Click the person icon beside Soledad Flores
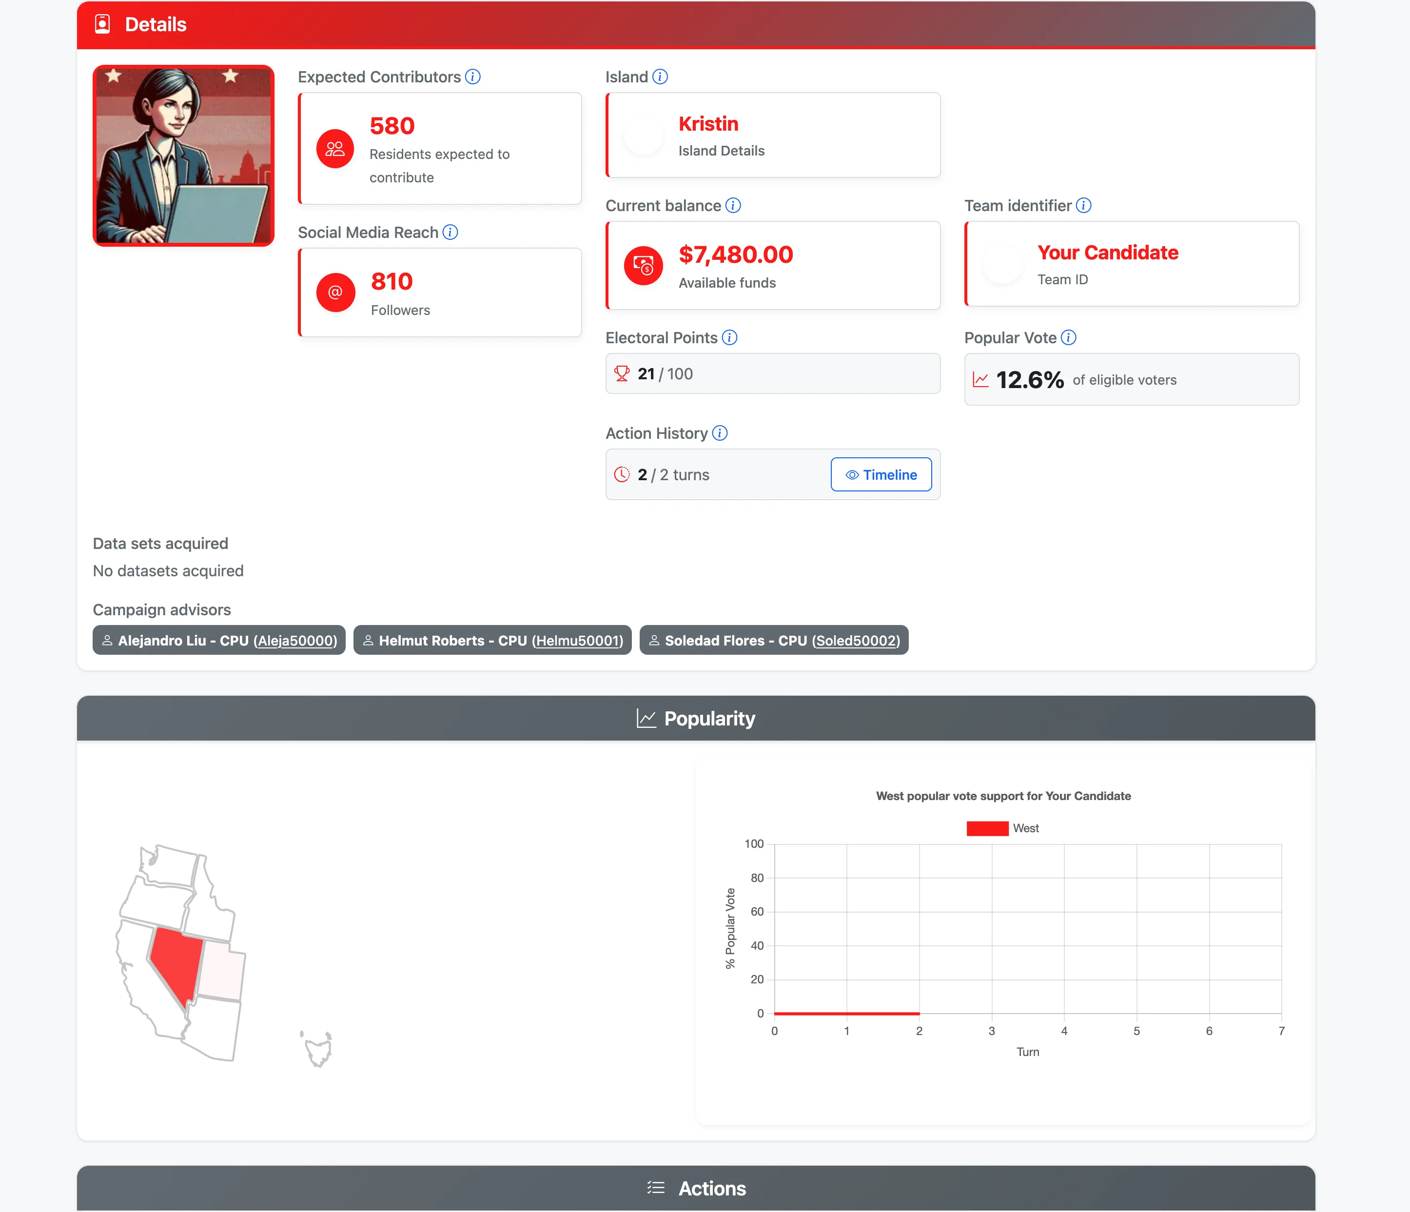1410x1212 pixels. pos(654,640)
